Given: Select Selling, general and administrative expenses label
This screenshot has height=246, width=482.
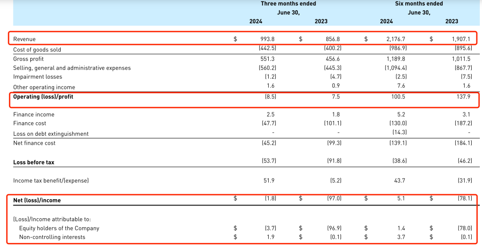Looking at the screenshot, I should [x=72, y=68].
